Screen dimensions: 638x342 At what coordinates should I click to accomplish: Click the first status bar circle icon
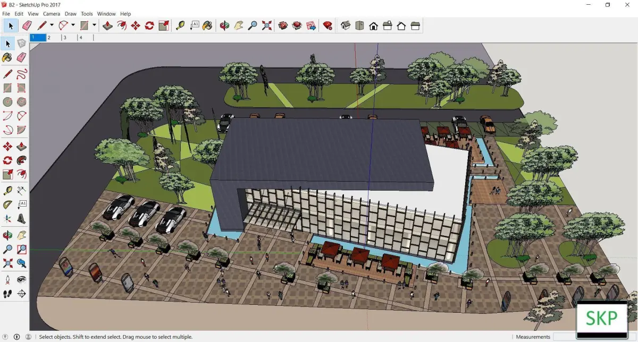point(5,337)
